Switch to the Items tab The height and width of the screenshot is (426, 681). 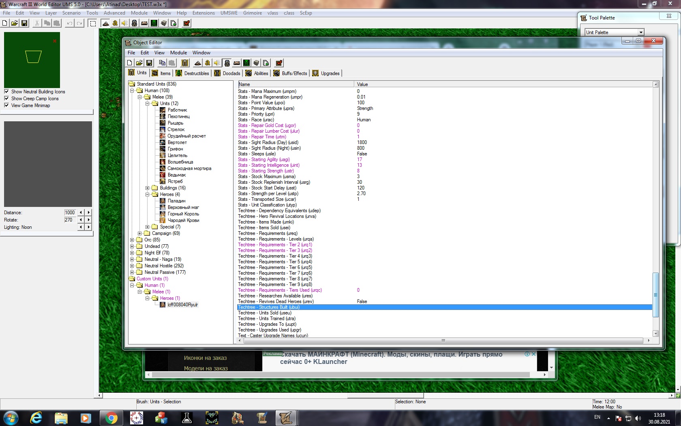point(161,73)
